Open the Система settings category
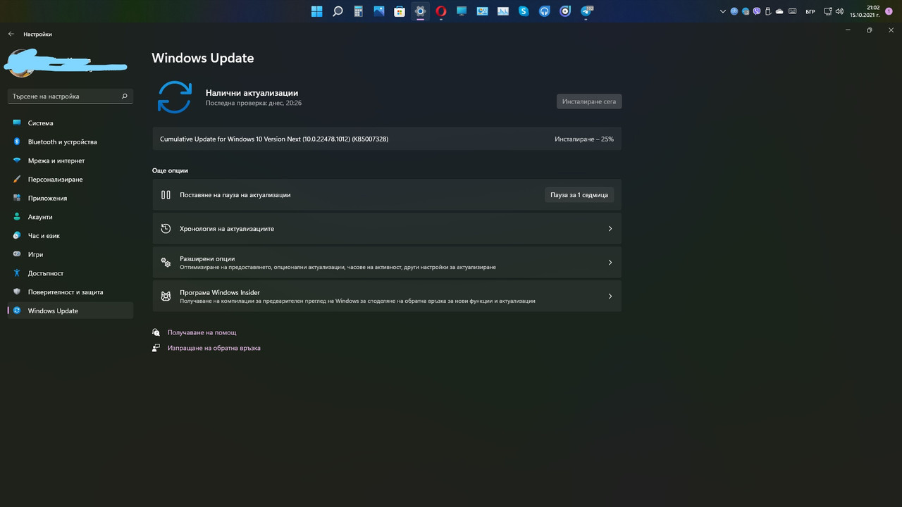 tap(70, 123)
